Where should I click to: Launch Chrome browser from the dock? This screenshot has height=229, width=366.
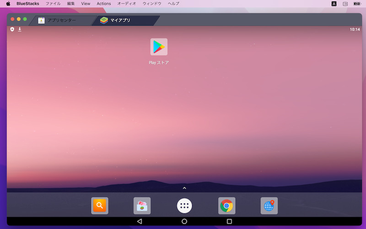click(x=226, y=206)
